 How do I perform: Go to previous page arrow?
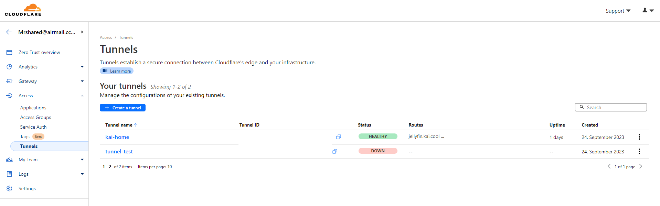click(609, 166)
